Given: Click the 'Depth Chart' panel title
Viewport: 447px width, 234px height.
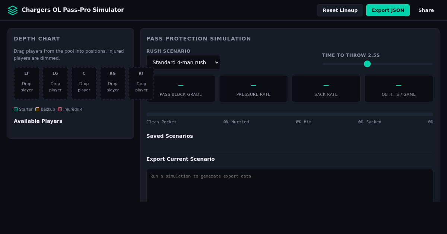Looking at the screenshot, I should tap(37, 39).
